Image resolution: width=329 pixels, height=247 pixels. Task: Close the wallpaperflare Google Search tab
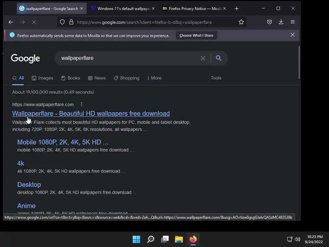[x=82, y=8]
